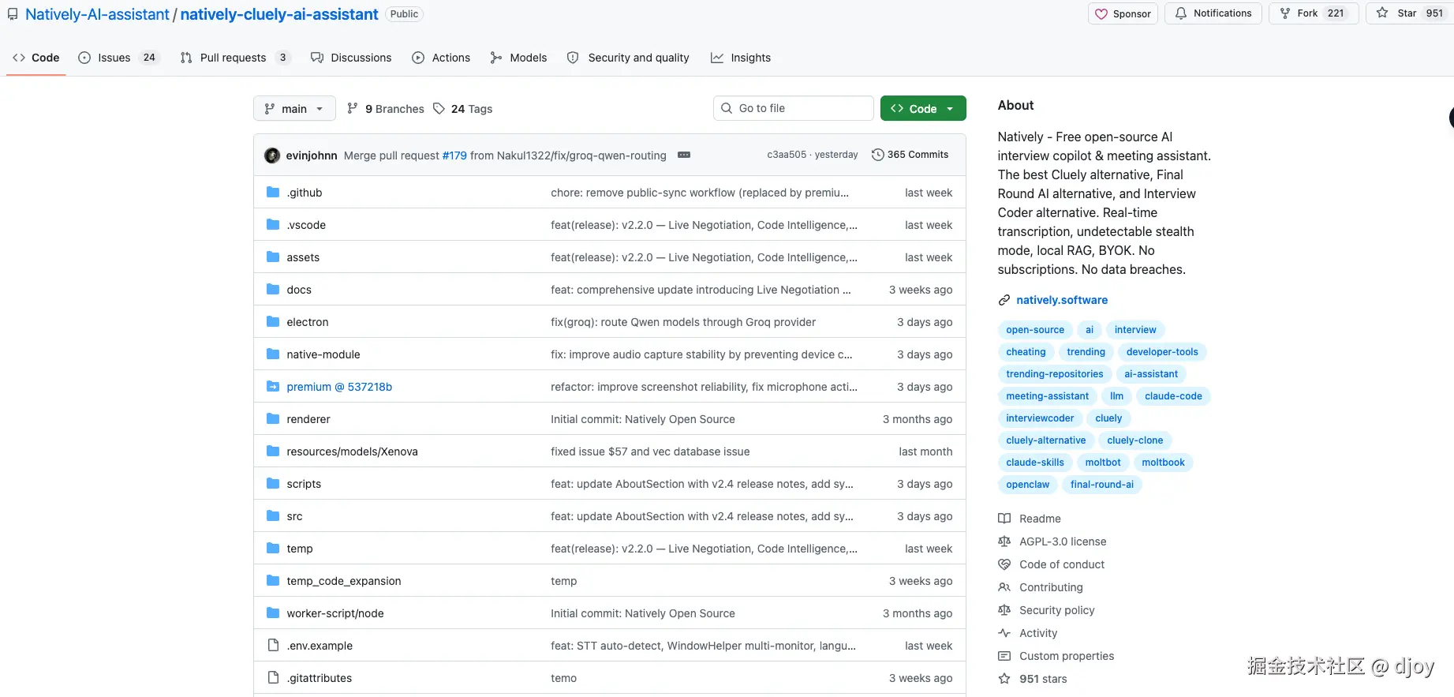
Task: Click the link icon beside natively.software
Action: coord(1004,300)
